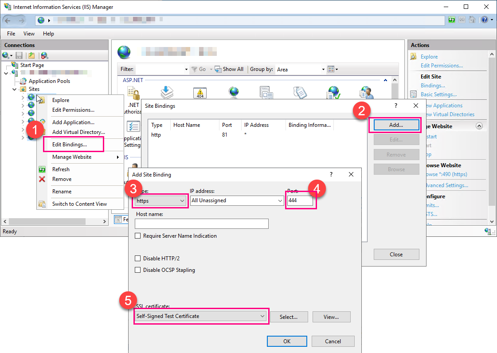
Task: Select Edit Bindings... from the context menu
Action: [x=70, y=144]
